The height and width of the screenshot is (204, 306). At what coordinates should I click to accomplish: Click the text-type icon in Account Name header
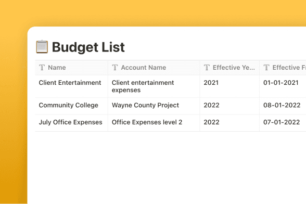pyautogui.click(x=115, y=68)
